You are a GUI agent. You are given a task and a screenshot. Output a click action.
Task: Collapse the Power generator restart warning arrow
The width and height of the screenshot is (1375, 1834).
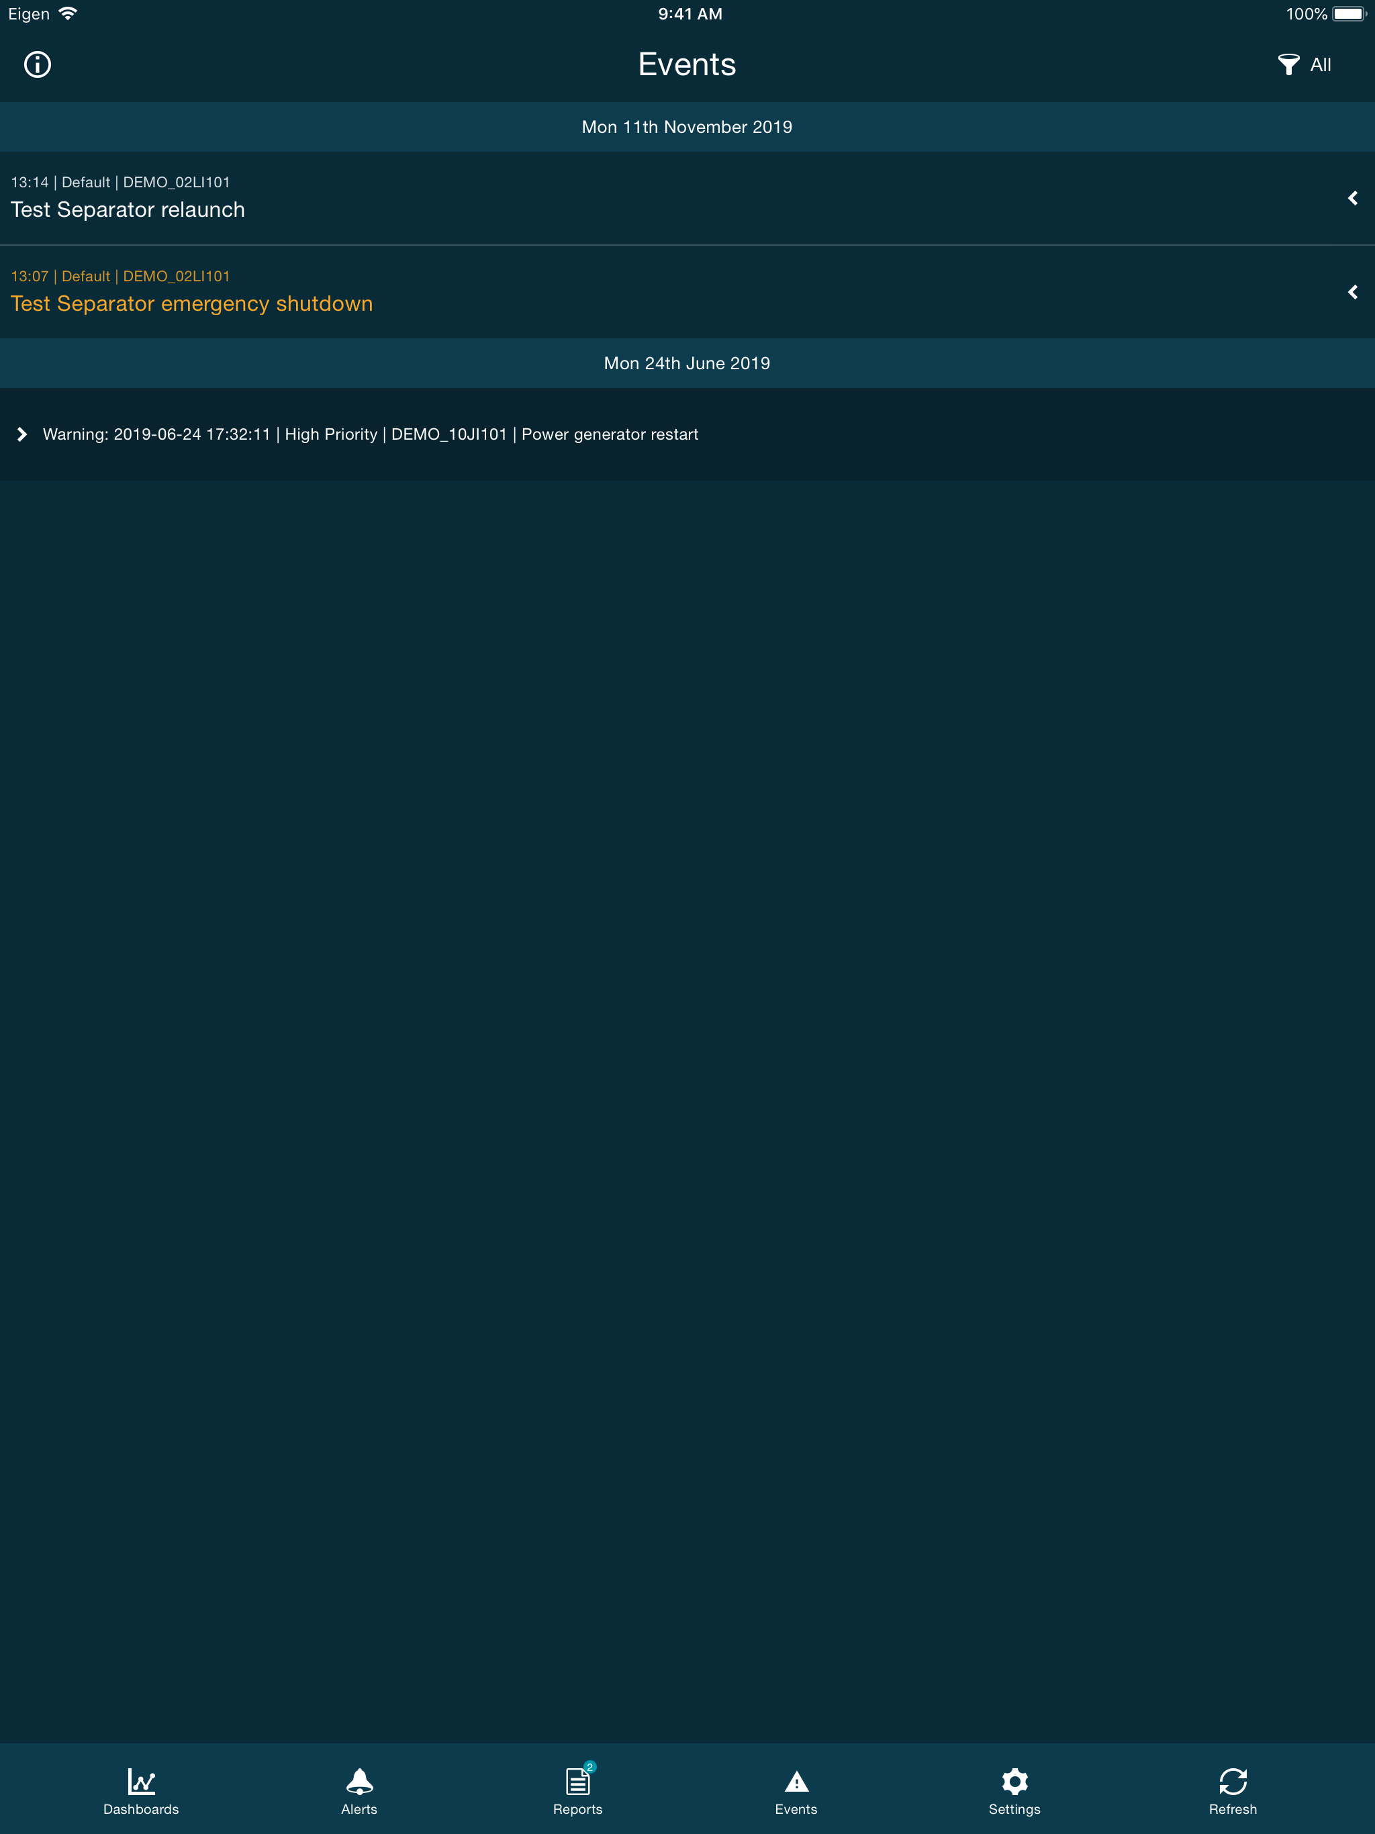click(22, 434)
